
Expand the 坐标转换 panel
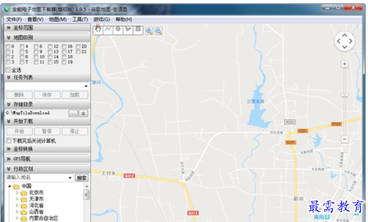click(x=9, y=149)
